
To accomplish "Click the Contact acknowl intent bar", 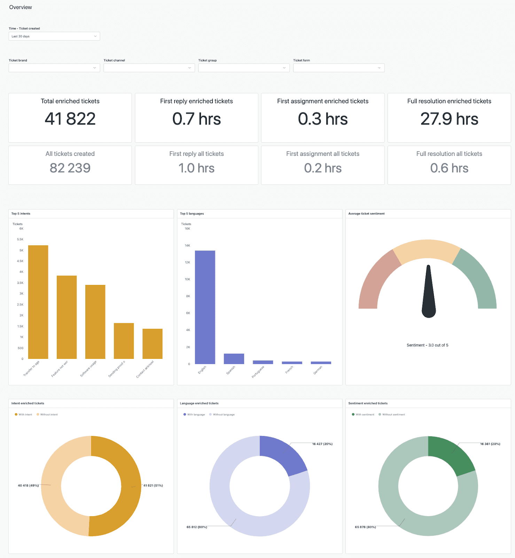I will 152,344.
